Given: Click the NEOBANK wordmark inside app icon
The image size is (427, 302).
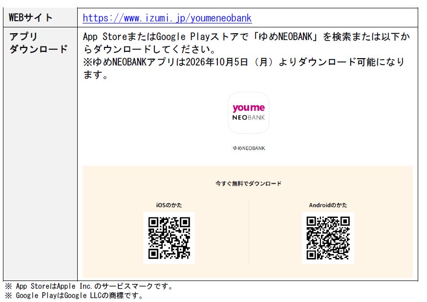Looking at the screenshot, I should [248, 118].
